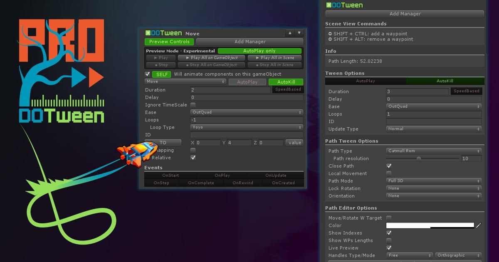
Task: Click Play All on GameObject
Action: [212, 58]
